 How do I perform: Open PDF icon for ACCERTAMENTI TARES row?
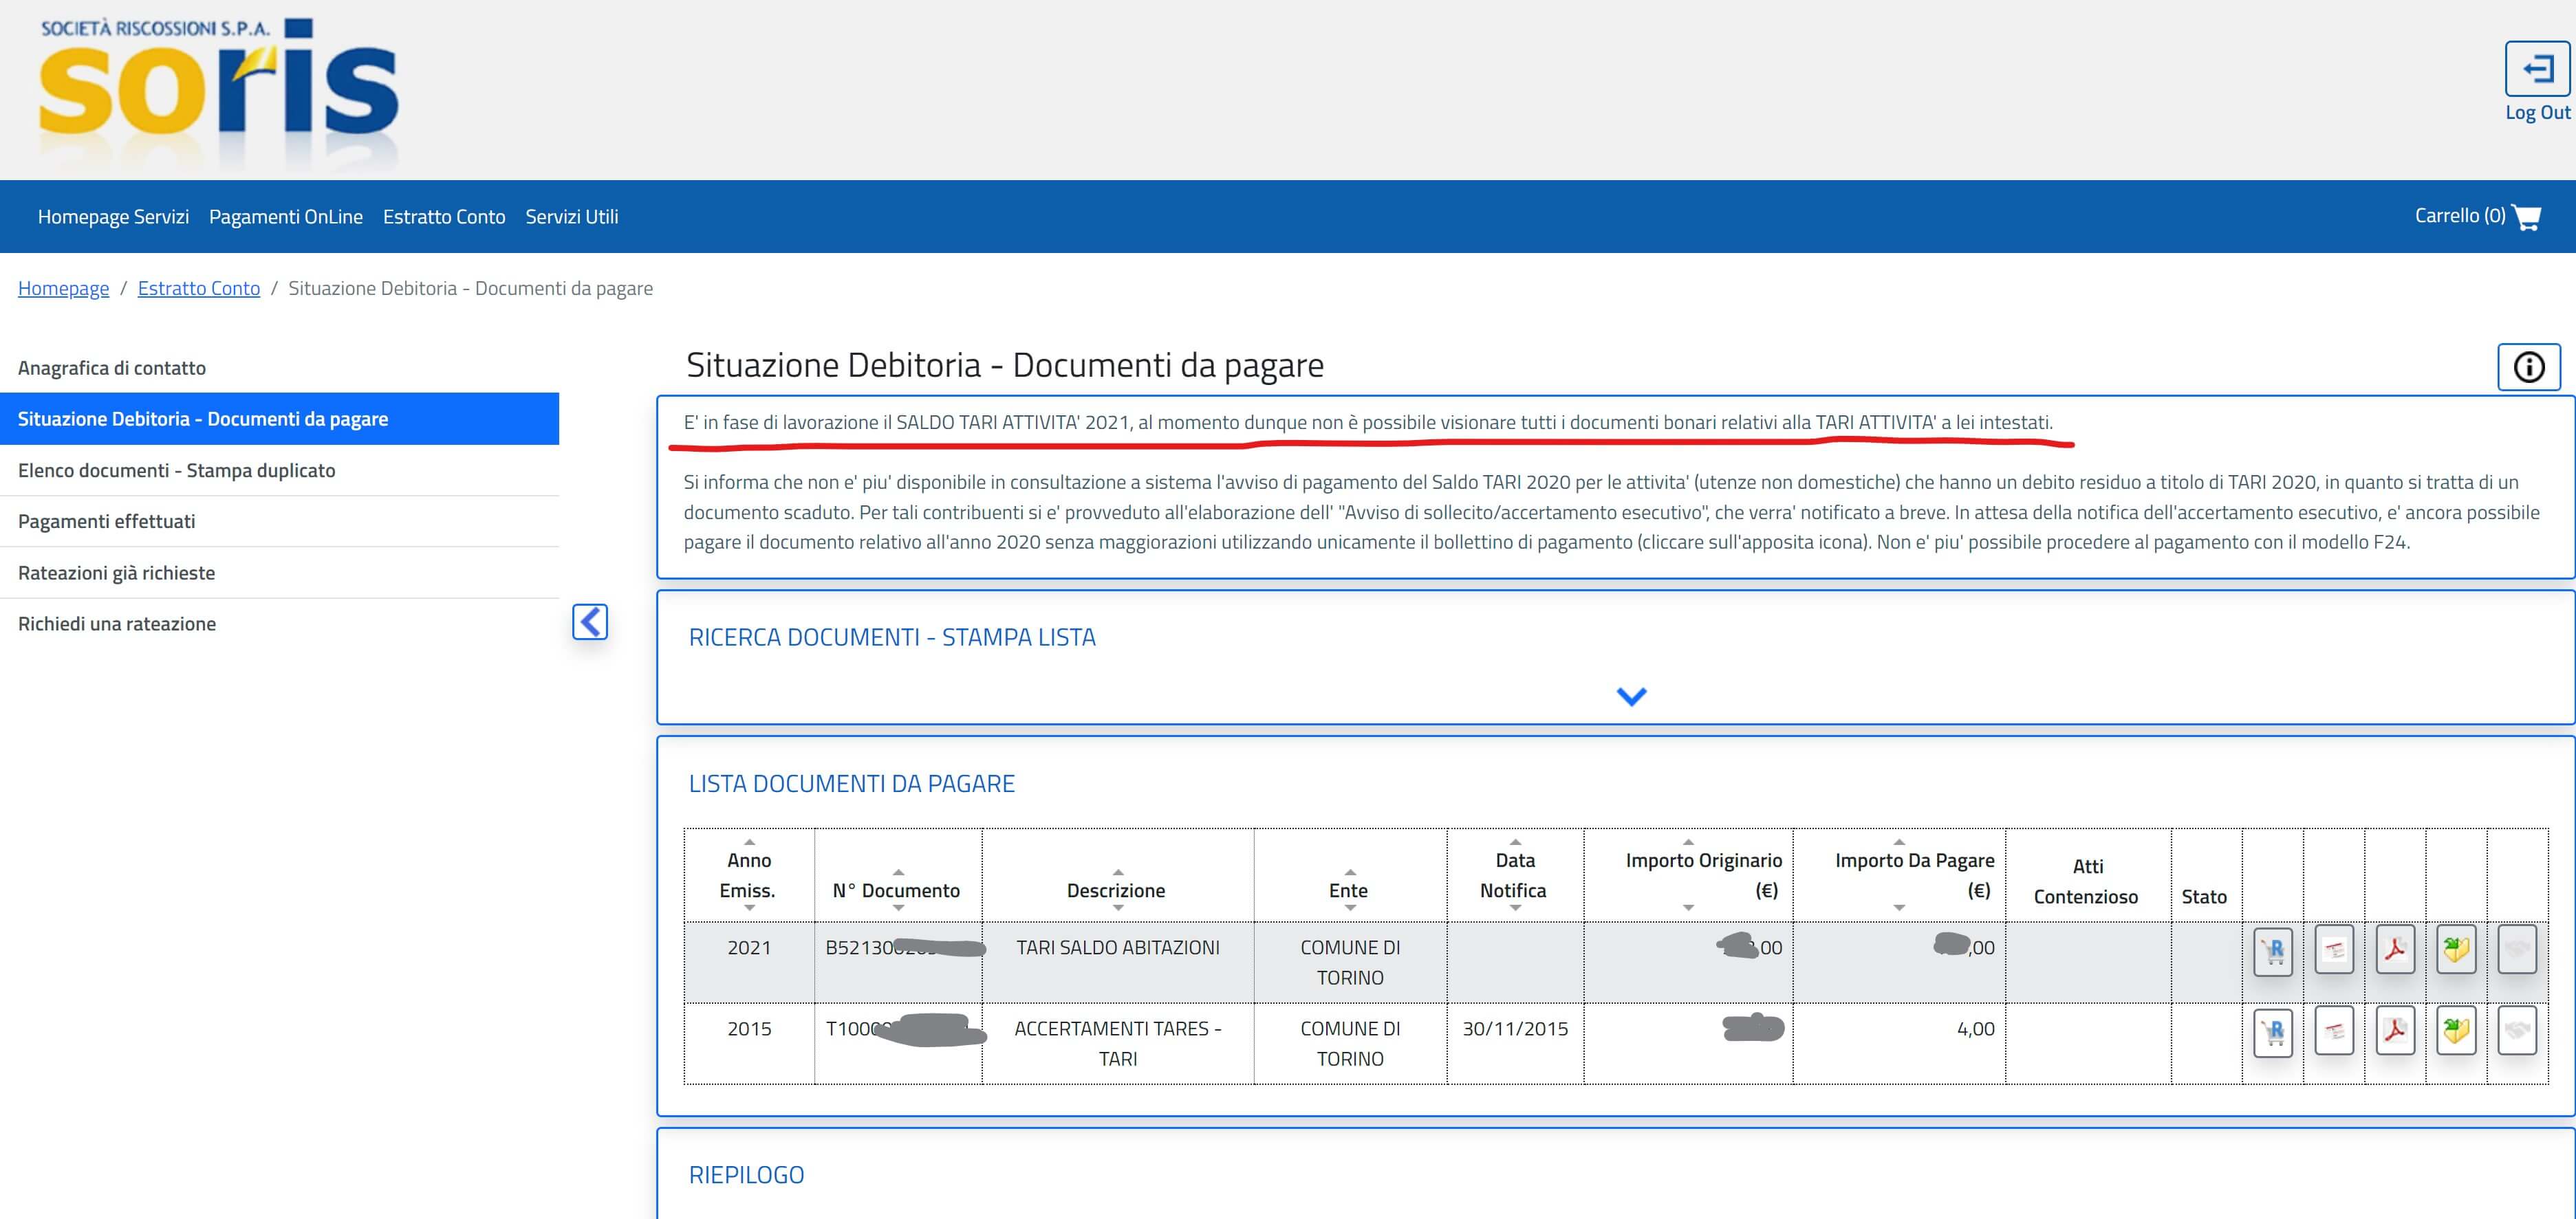point(2395,1031)
